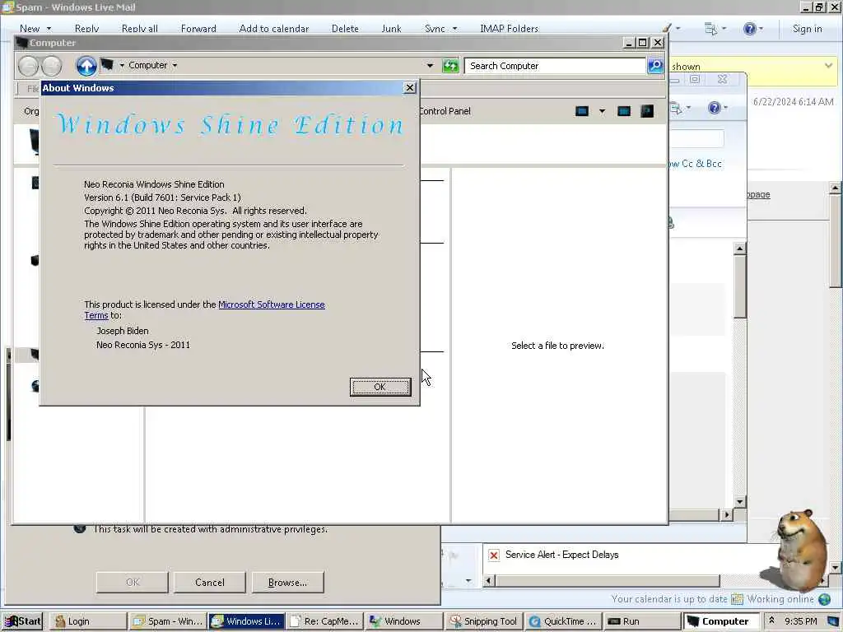This screenshot has height=632, width=843.
Task: Collapse the yellow info bar chevron
Action: (828, 66)
